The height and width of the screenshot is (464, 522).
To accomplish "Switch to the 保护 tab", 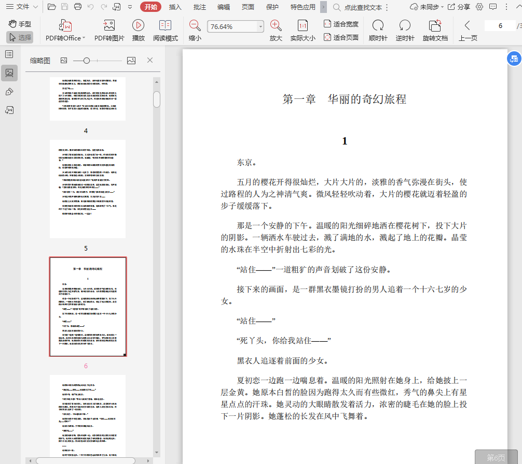I will pyautogui.click(x=272, y=7).
